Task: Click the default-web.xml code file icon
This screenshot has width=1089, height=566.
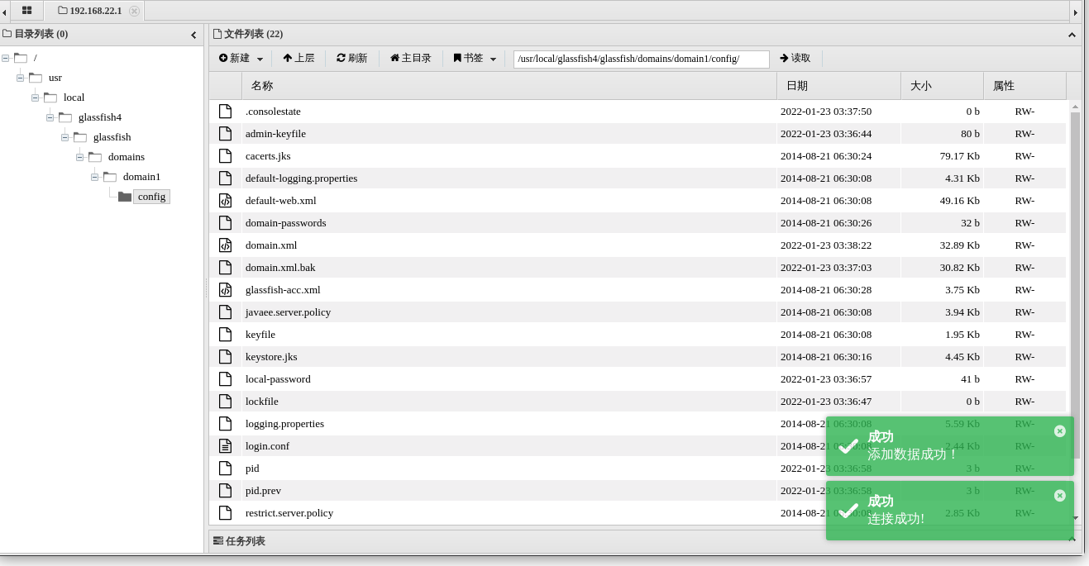Action: pos(225,201)
